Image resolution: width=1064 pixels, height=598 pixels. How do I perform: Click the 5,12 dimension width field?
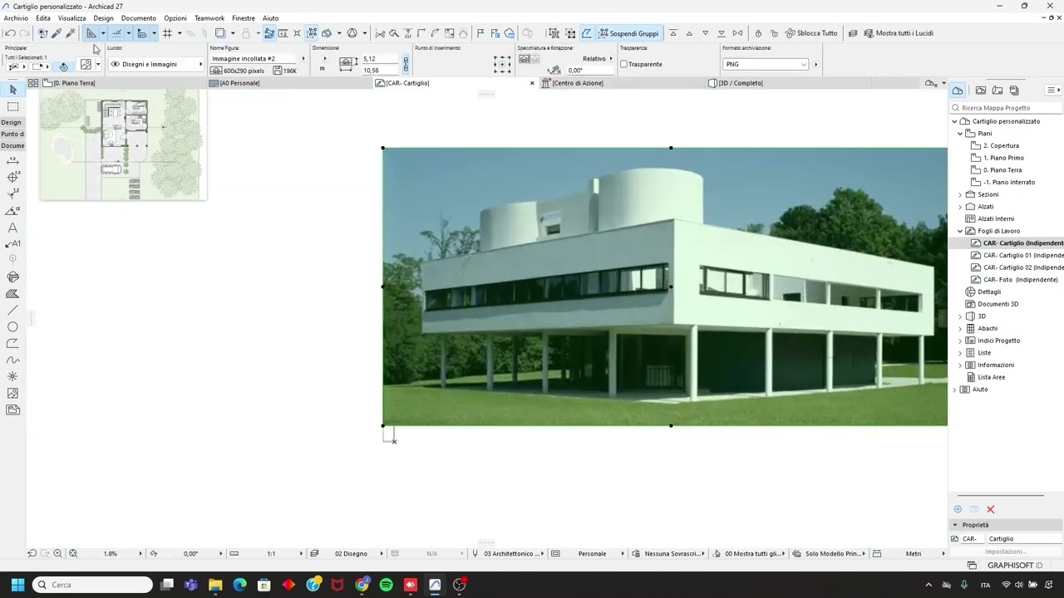(380, 59)
